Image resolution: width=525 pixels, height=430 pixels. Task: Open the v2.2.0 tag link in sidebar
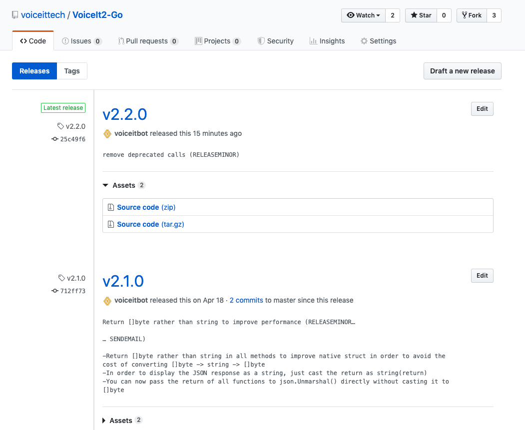[75, 126]
